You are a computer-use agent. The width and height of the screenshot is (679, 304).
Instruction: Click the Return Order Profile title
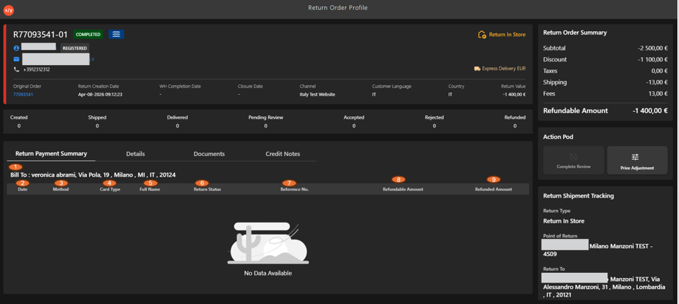tap(338, 8)
